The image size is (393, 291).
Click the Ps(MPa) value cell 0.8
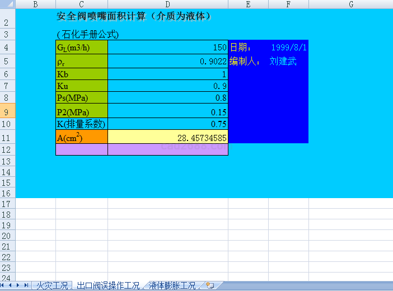[x=167, y=97]
